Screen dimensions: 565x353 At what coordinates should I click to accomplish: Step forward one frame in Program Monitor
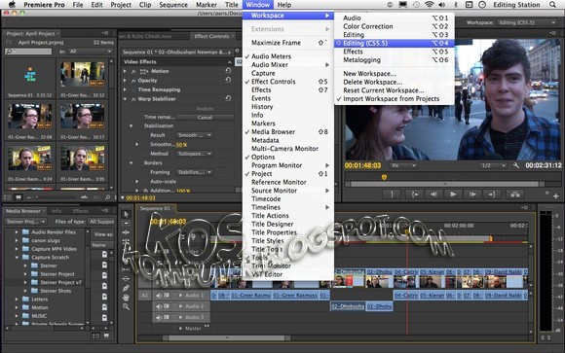click(x=472, y=194)
